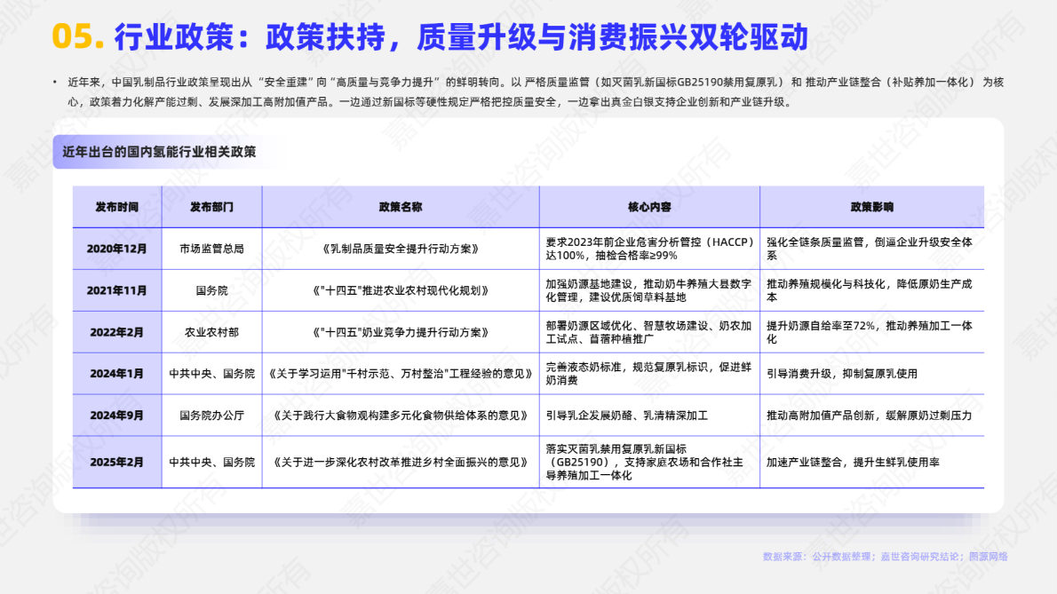This screenshot has height=594, width=1057.
Task: Click the 2021年11月 row's 国务院 cell
Action: click(211, 291)
